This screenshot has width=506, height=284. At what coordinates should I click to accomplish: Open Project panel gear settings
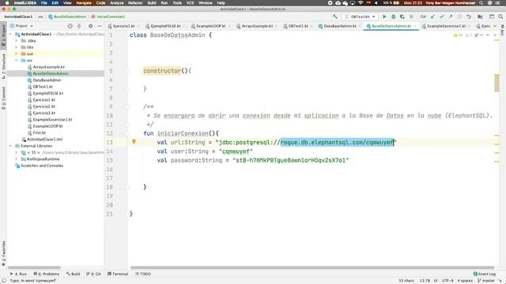coord(90,26)
